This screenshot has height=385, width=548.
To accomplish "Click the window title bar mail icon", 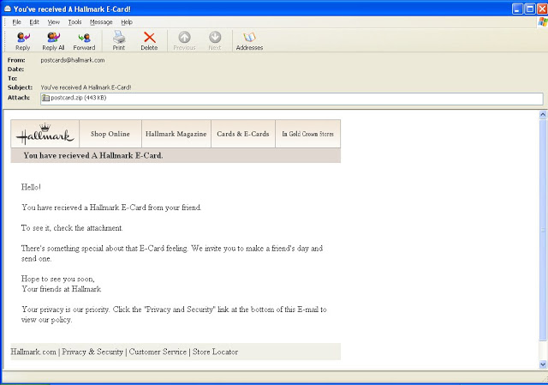I will pyautogui.click(x=8, y=9).
